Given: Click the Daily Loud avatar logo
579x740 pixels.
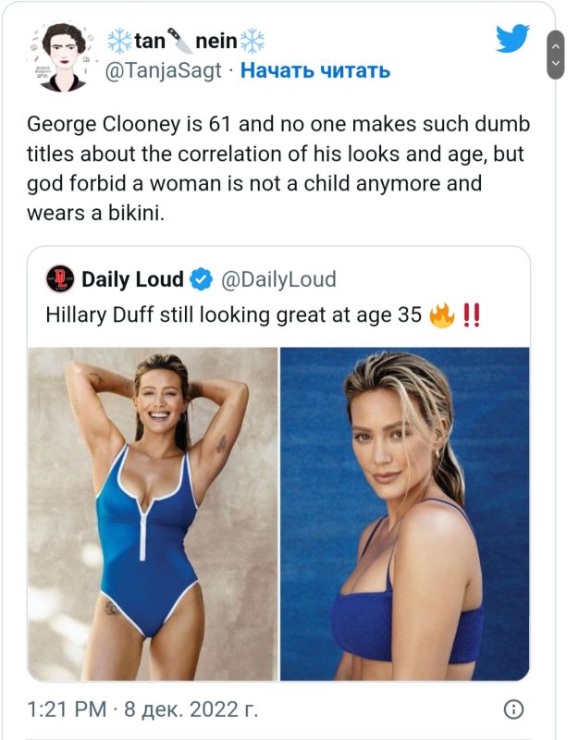Looking at the screenshot, I should (x=60, y=279).
